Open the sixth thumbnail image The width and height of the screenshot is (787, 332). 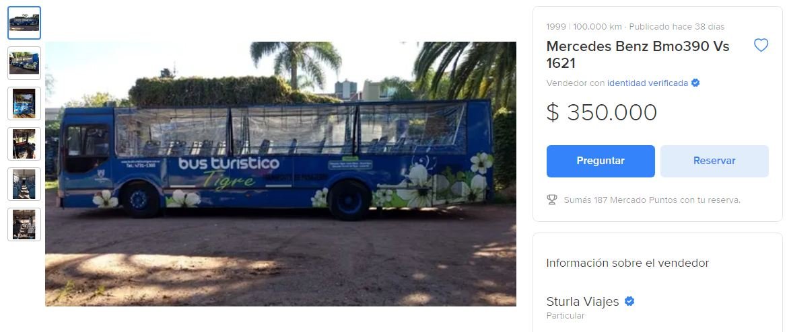24,224
